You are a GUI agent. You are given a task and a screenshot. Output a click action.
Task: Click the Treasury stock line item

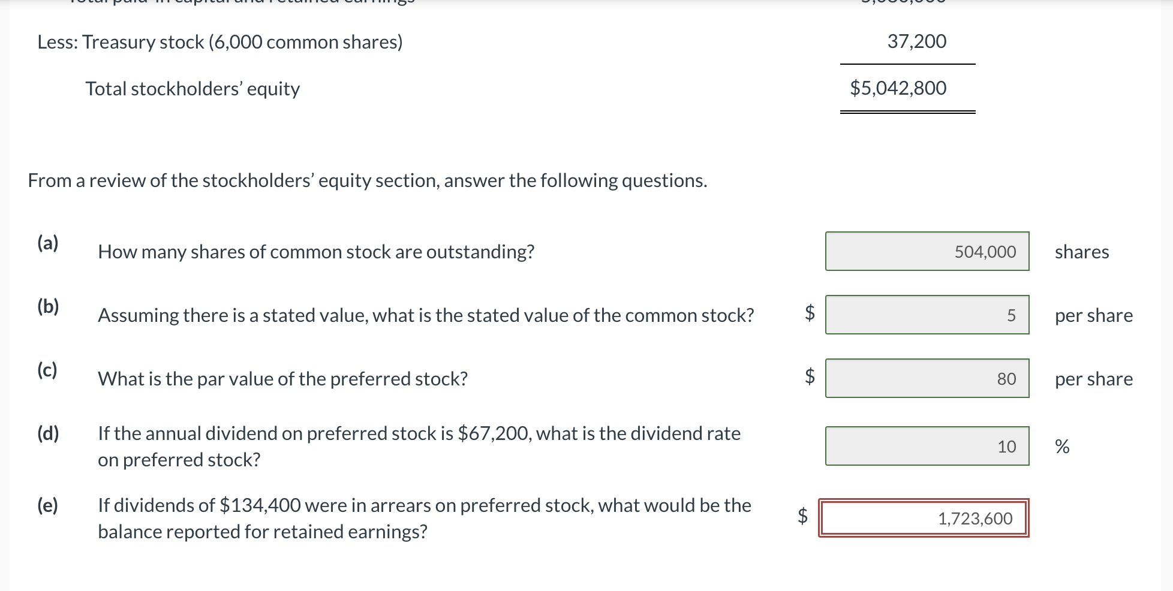click(x=219, y=41)
